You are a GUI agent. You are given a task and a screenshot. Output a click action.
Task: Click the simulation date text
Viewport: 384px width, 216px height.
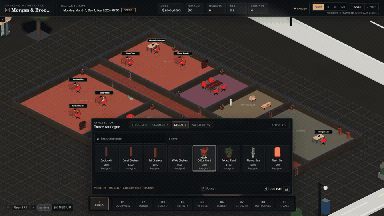pyautogui.click(x=91, y=10)
